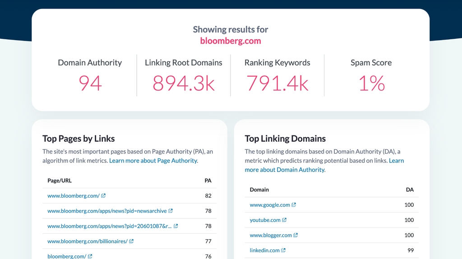Click DA value 100 in www.blogger.com row
Viewport: 462px width, 259px height.
(x=409, y=235)
